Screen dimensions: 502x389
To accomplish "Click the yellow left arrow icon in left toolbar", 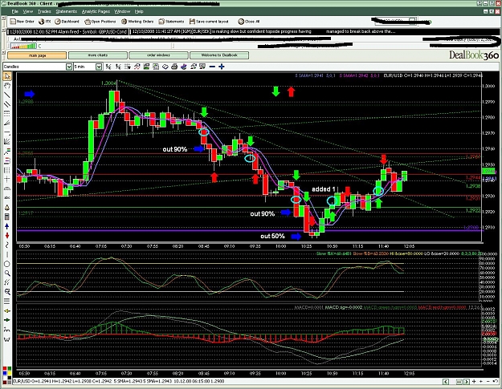I will point(7,310).
